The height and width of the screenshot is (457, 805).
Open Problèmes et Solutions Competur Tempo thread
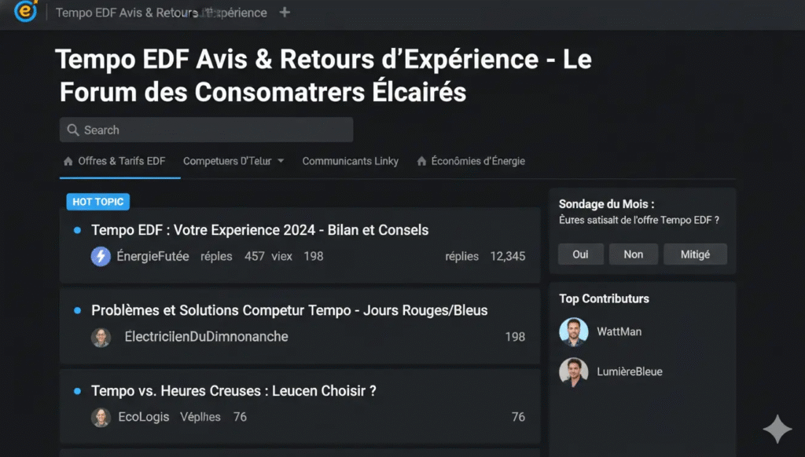(289, 310)
